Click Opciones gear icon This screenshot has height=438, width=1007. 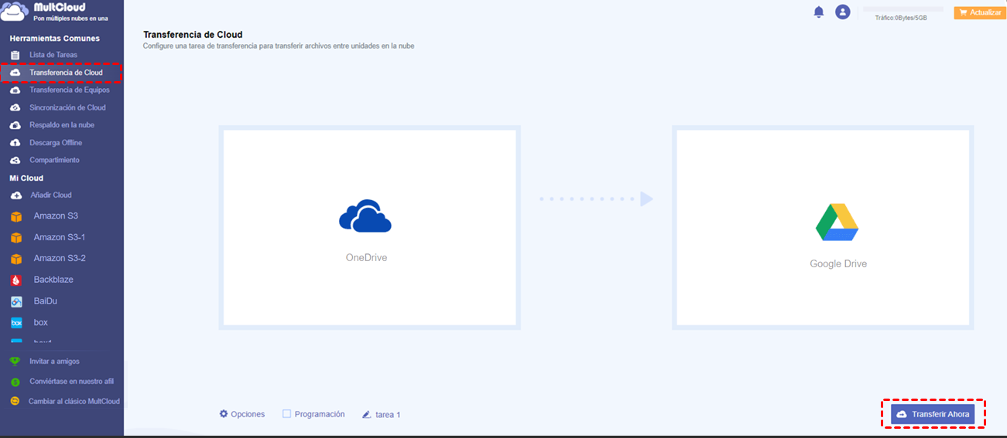click(x=224, y=414)
